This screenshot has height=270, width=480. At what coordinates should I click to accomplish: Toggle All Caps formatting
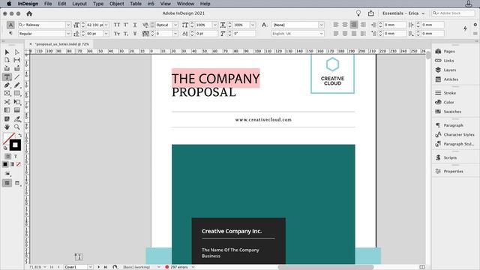point(117,25)
